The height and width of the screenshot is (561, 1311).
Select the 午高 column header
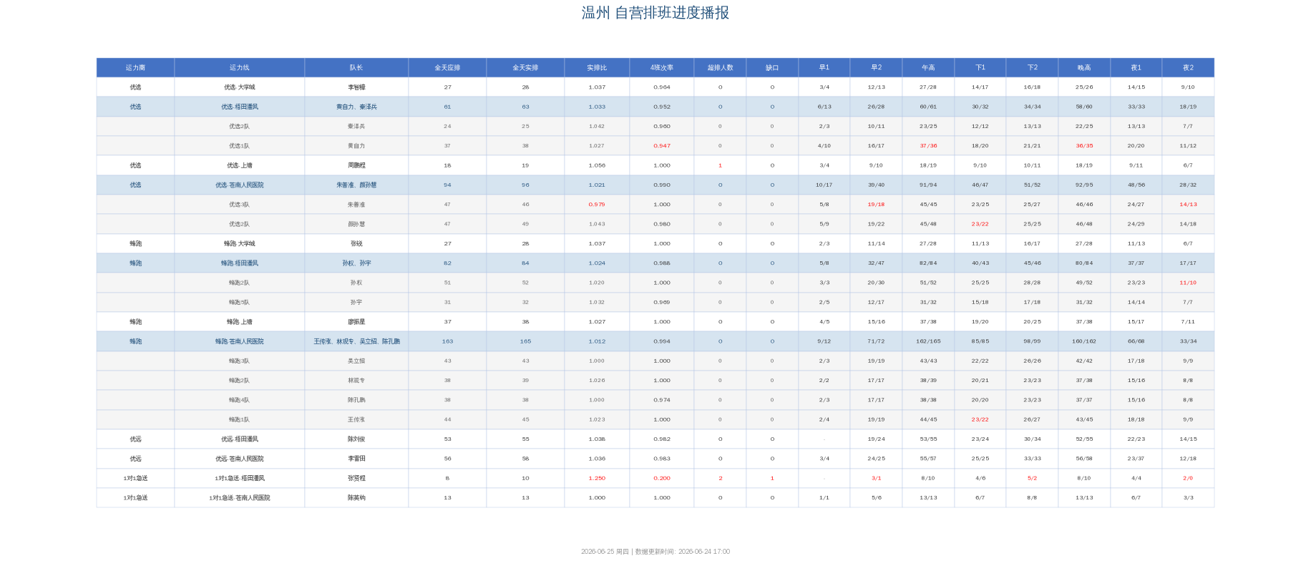(928, 67)
